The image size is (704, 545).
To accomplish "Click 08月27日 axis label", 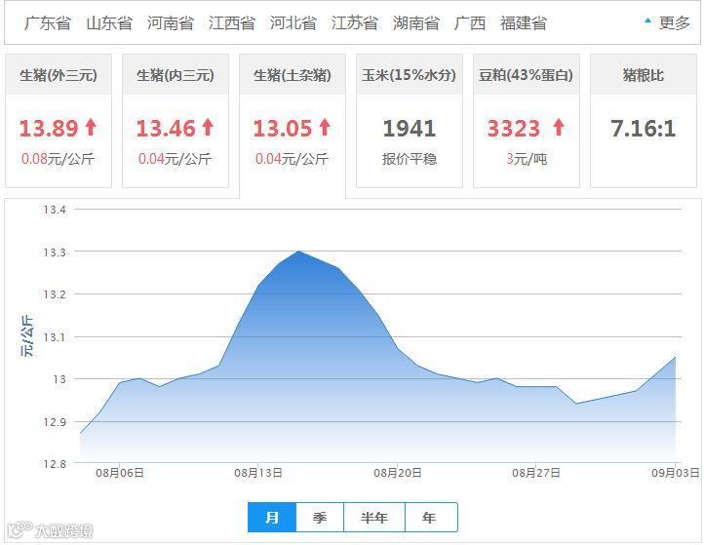I will point(536,473).
